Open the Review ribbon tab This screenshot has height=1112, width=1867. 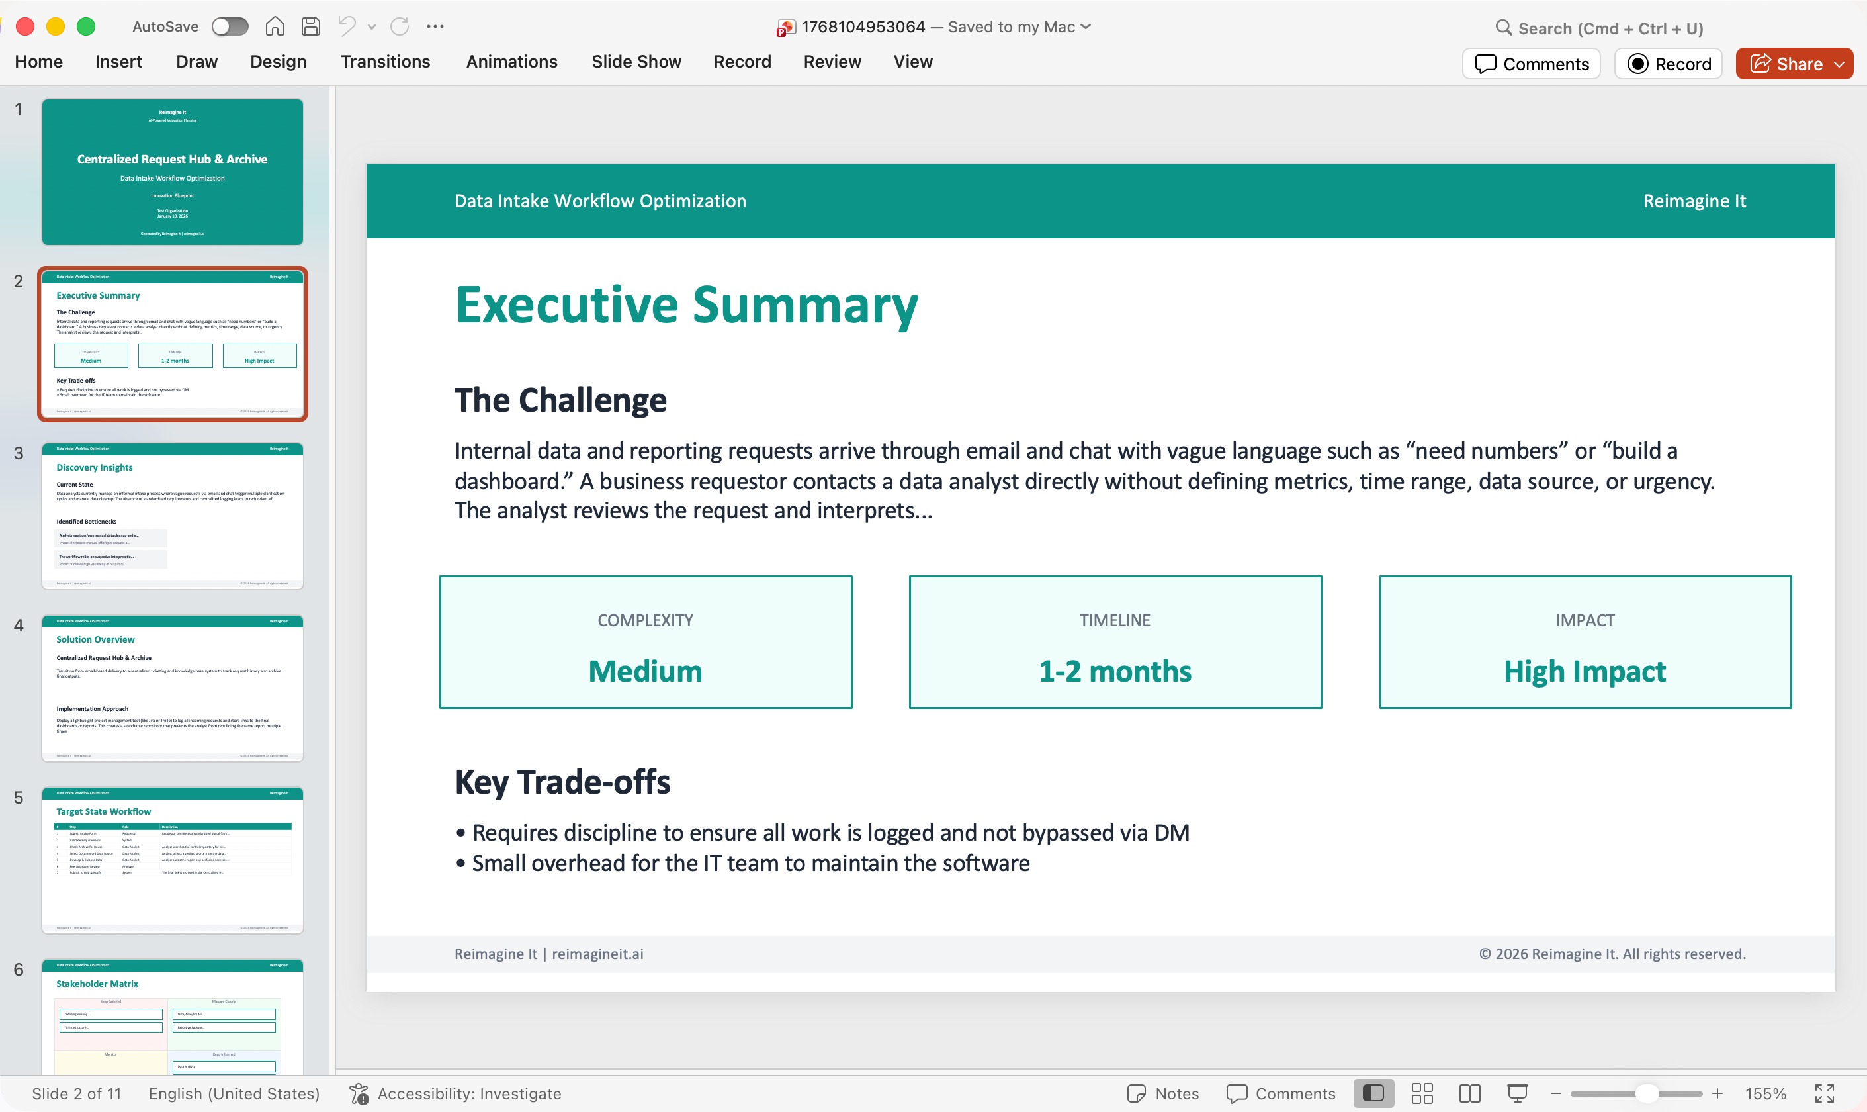[x=832, y=62]
